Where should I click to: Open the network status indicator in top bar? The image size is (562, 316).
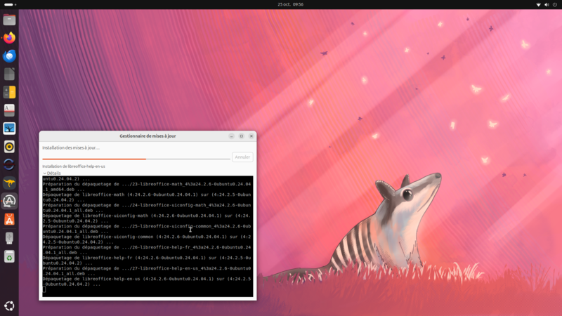click(538, 5)
